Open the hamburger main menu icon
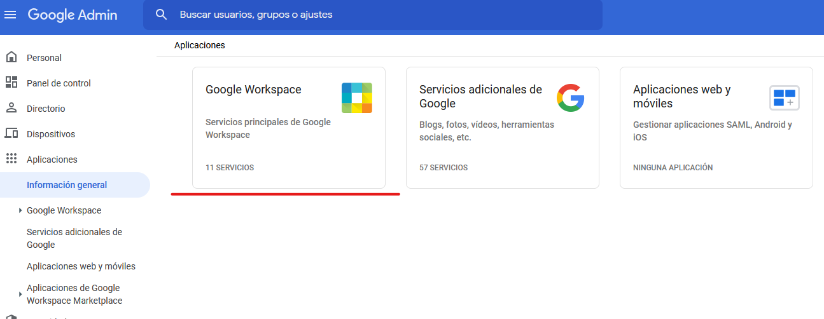The width and height of the screenshot is (824, 319). (x=10, y=15)
